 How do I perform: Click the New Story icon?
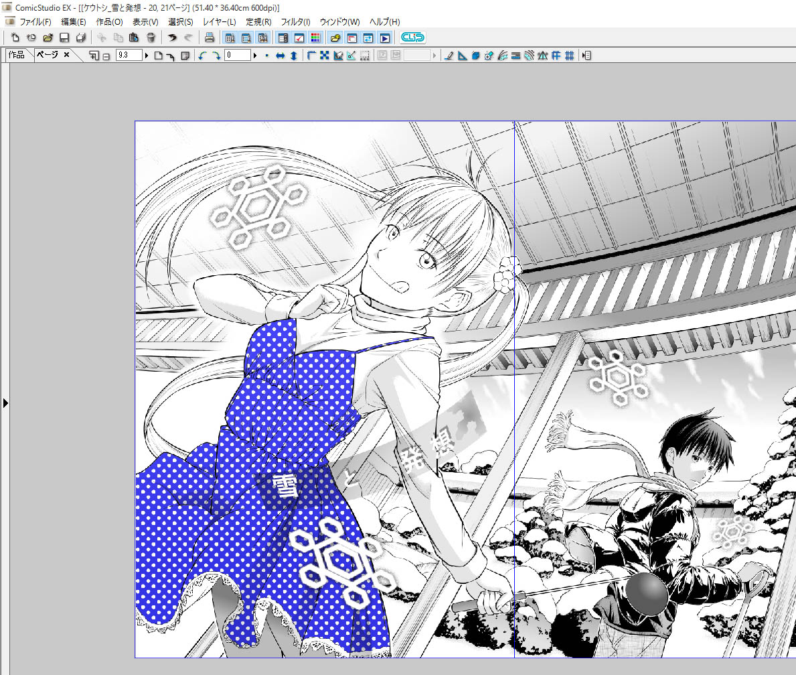[31, 37]
